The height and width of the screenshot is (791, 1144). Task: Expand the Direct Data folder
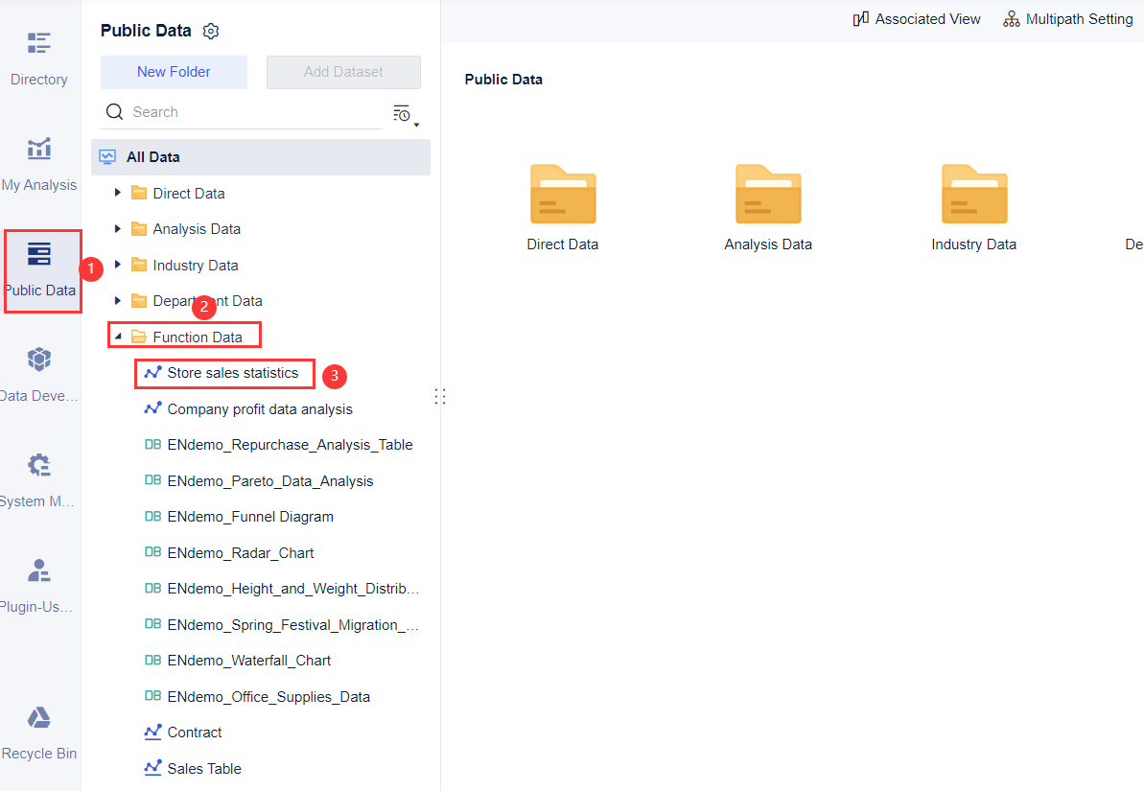[x=119, y=192]
